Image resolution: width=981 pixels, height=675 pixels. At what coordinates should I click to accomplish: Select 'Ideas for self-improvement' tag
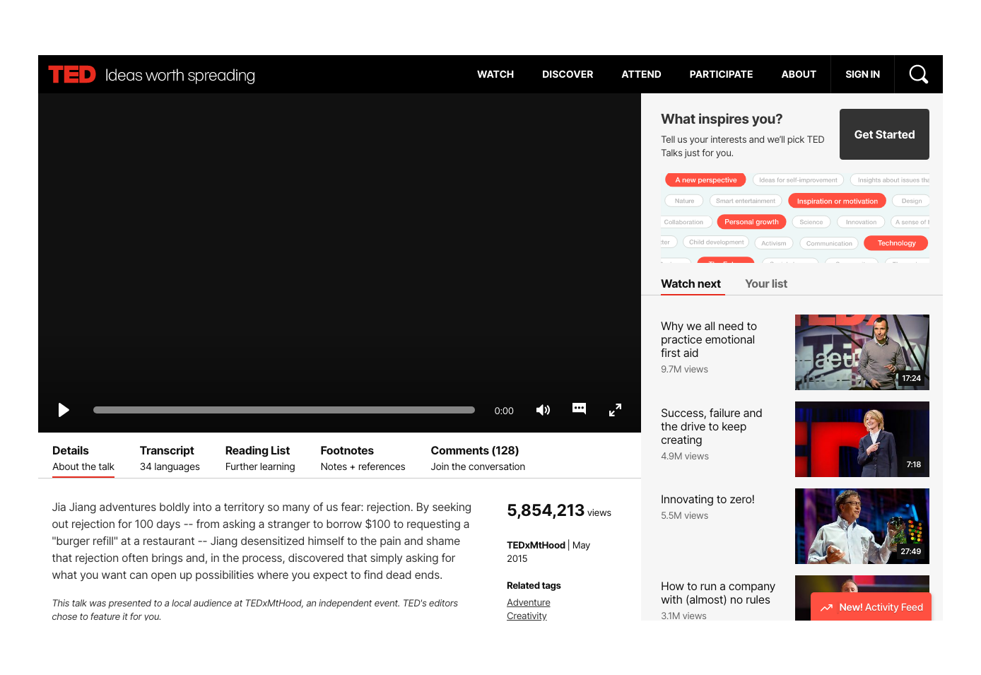tap(798, 180)
